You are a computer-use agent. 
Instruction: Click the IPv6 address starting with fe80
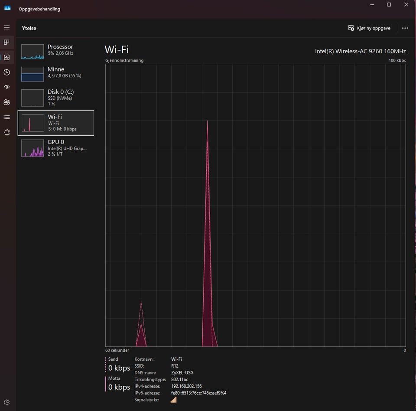(x=199, y=393)
